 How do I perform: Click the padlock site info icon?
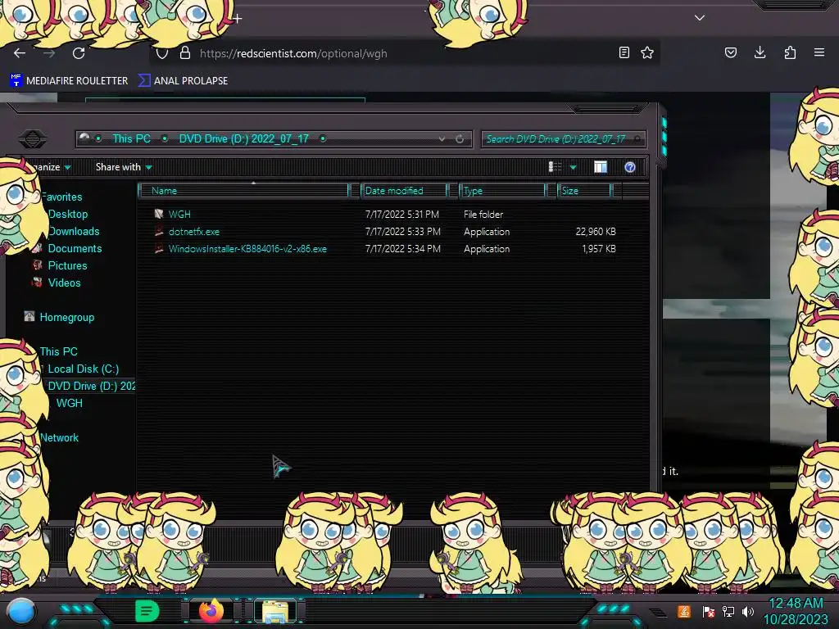pyautogui.click(x=185, y=52)
